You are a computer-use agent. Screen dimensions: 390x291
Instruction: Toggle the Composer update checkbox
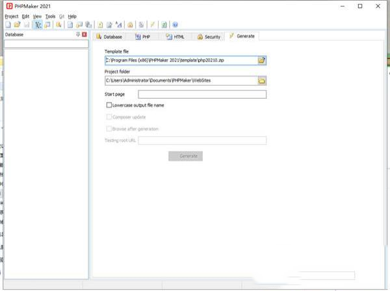point(109,117)
